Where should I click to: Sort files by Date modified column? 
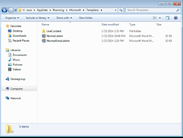click(x=110, y=24)
